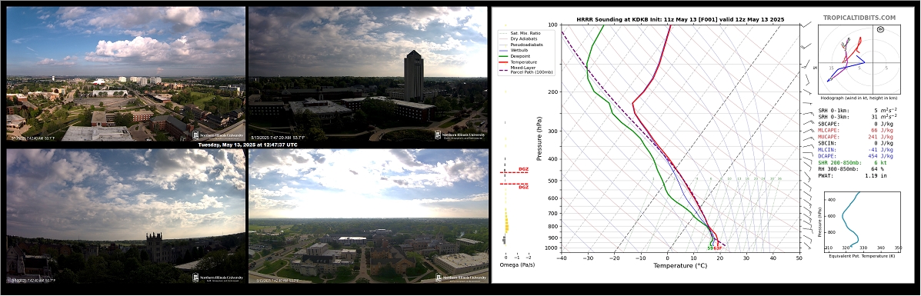Click the red Temperature legend line marker

(503, 62)
